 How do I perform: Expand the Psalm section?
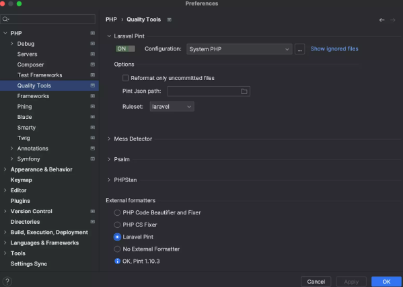coord(109,159)
